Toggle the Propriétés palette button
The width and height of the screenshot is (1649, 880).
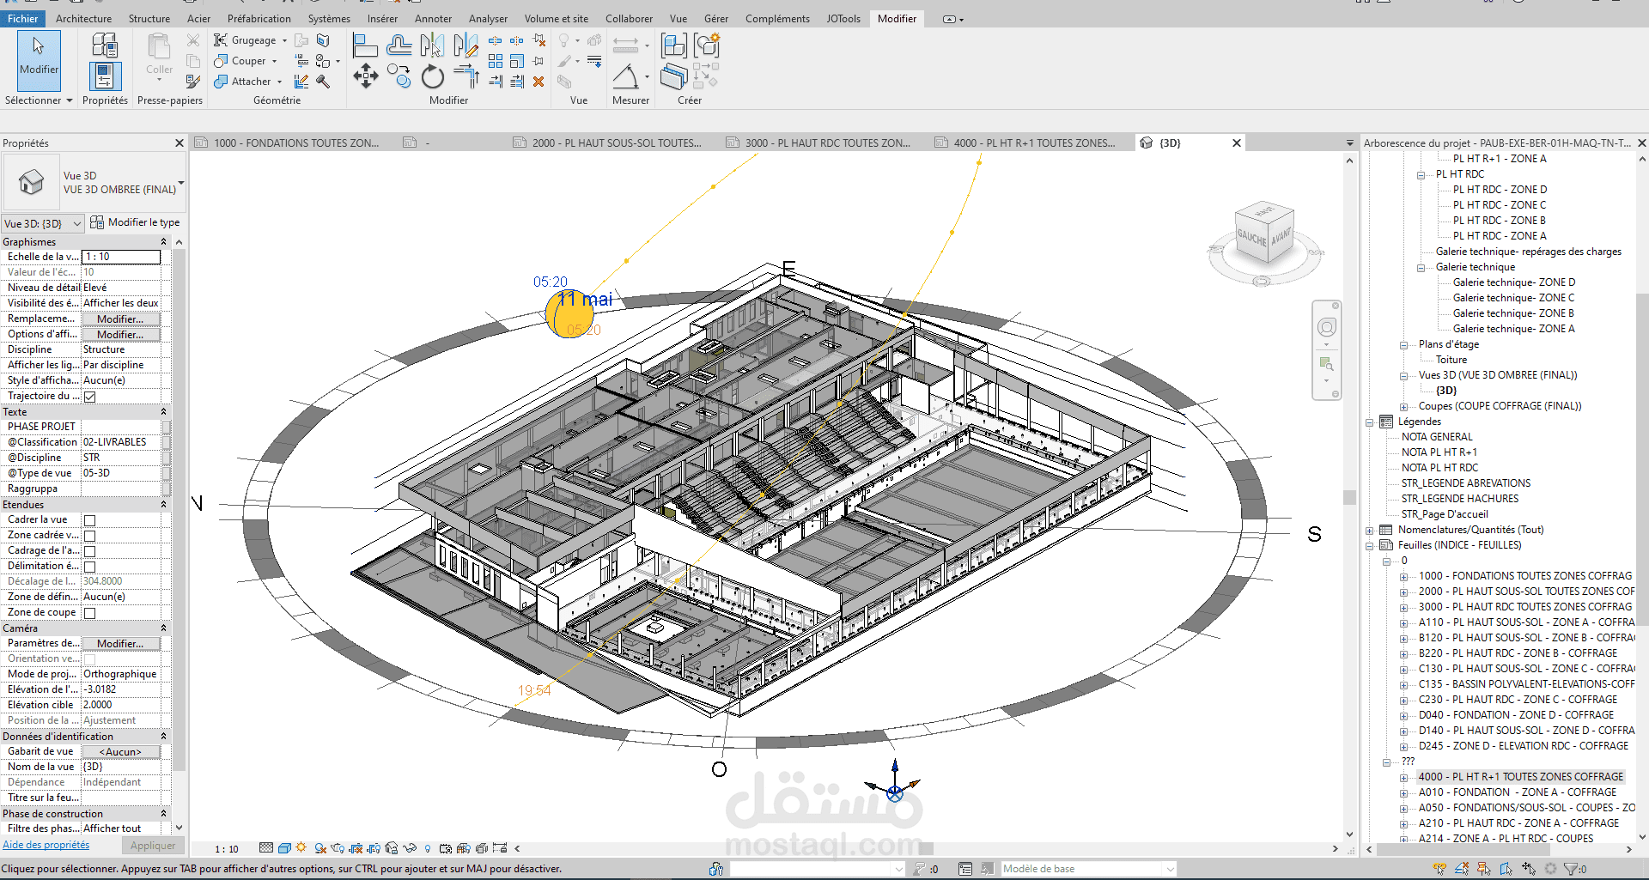pos(105,76)
